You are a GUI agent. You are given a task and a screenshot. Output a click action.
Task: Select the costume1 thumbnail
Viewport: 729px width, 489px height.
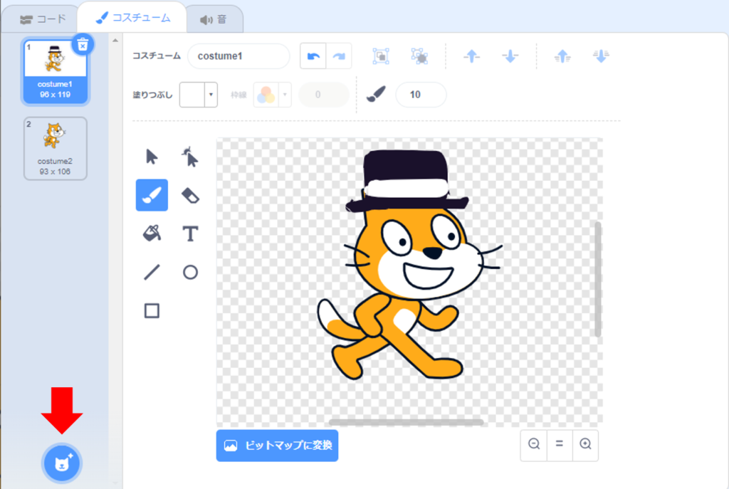point(56,72)
